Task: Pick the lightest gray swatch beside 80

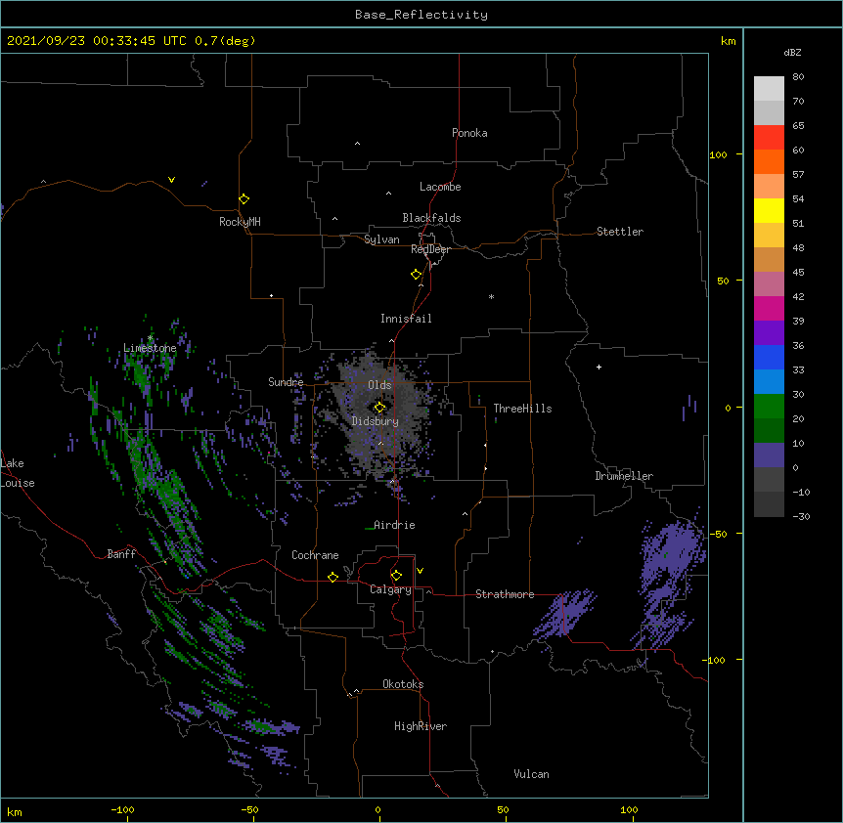Action: point(769,89)
